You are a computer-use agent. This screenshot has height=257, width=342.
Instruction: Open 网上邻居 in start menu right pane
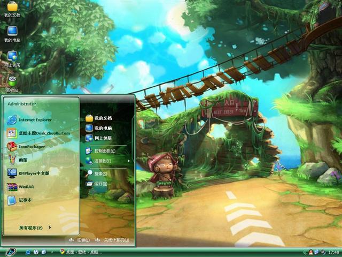tap(98, 138)
